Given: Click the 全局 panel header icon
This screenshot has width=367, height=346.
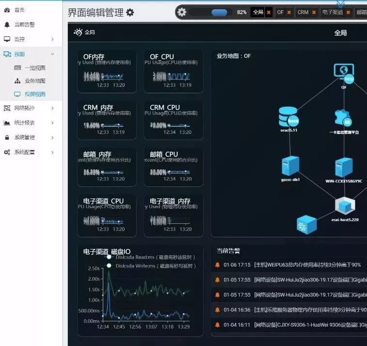Looking at the screenshot, I should tap(78, 32).
